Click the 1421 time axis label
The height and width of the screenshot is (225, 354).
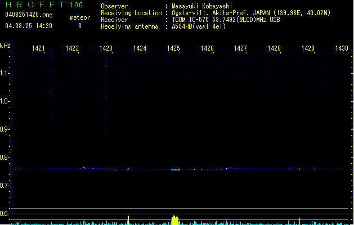pyautogui.click(x=38, y=48)
